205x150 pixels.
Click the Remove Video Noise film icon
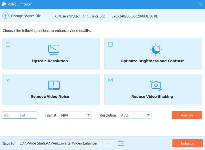[54, 85]
